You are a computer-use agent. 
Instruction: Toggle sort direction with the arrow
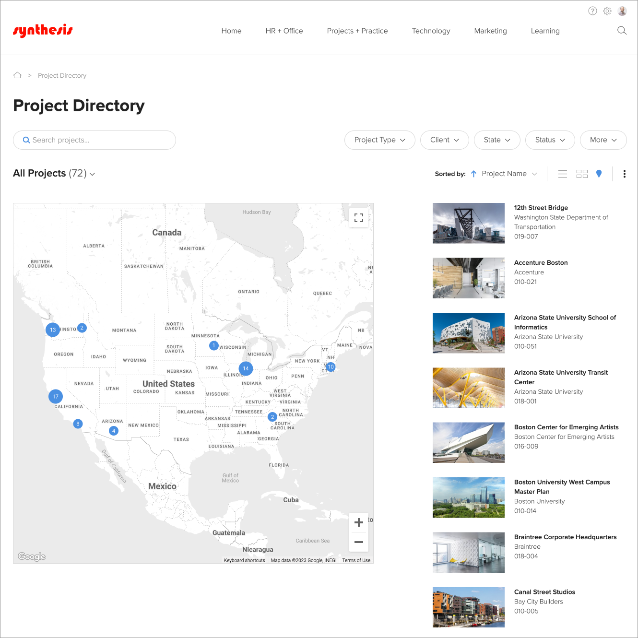pos(473,174)
